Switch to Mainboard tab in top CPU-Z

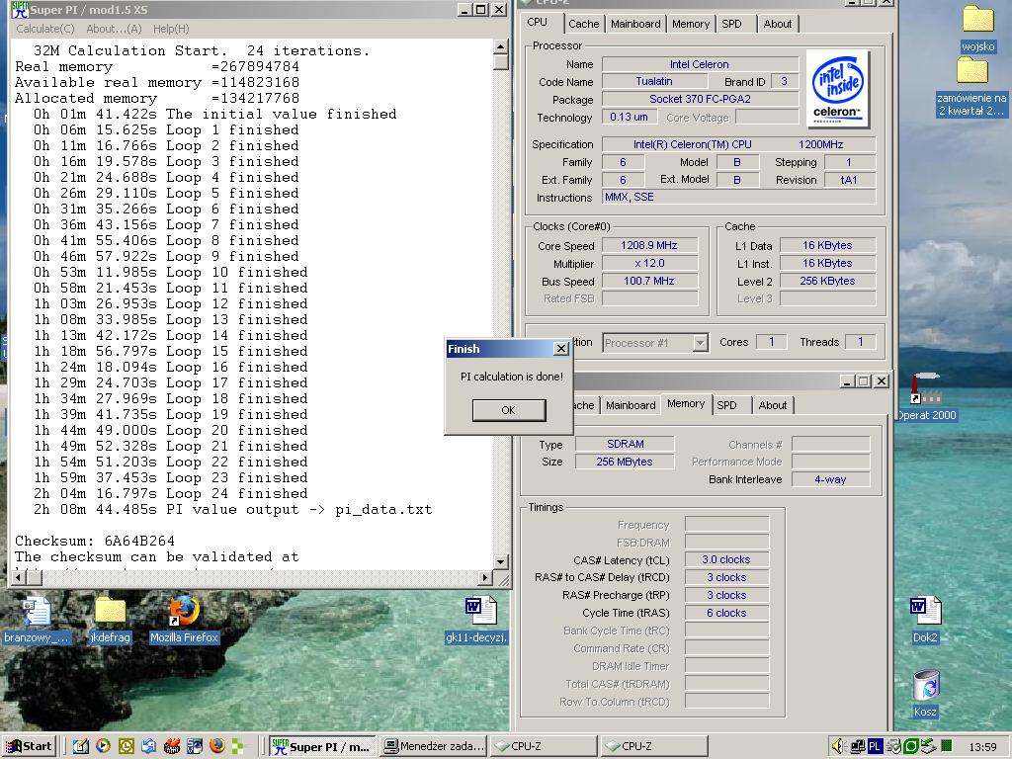click(635, 24)
